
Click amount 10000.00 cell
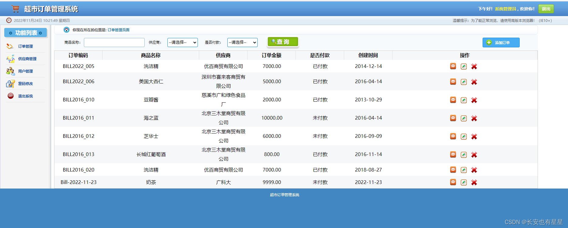(x=272, y=118)
